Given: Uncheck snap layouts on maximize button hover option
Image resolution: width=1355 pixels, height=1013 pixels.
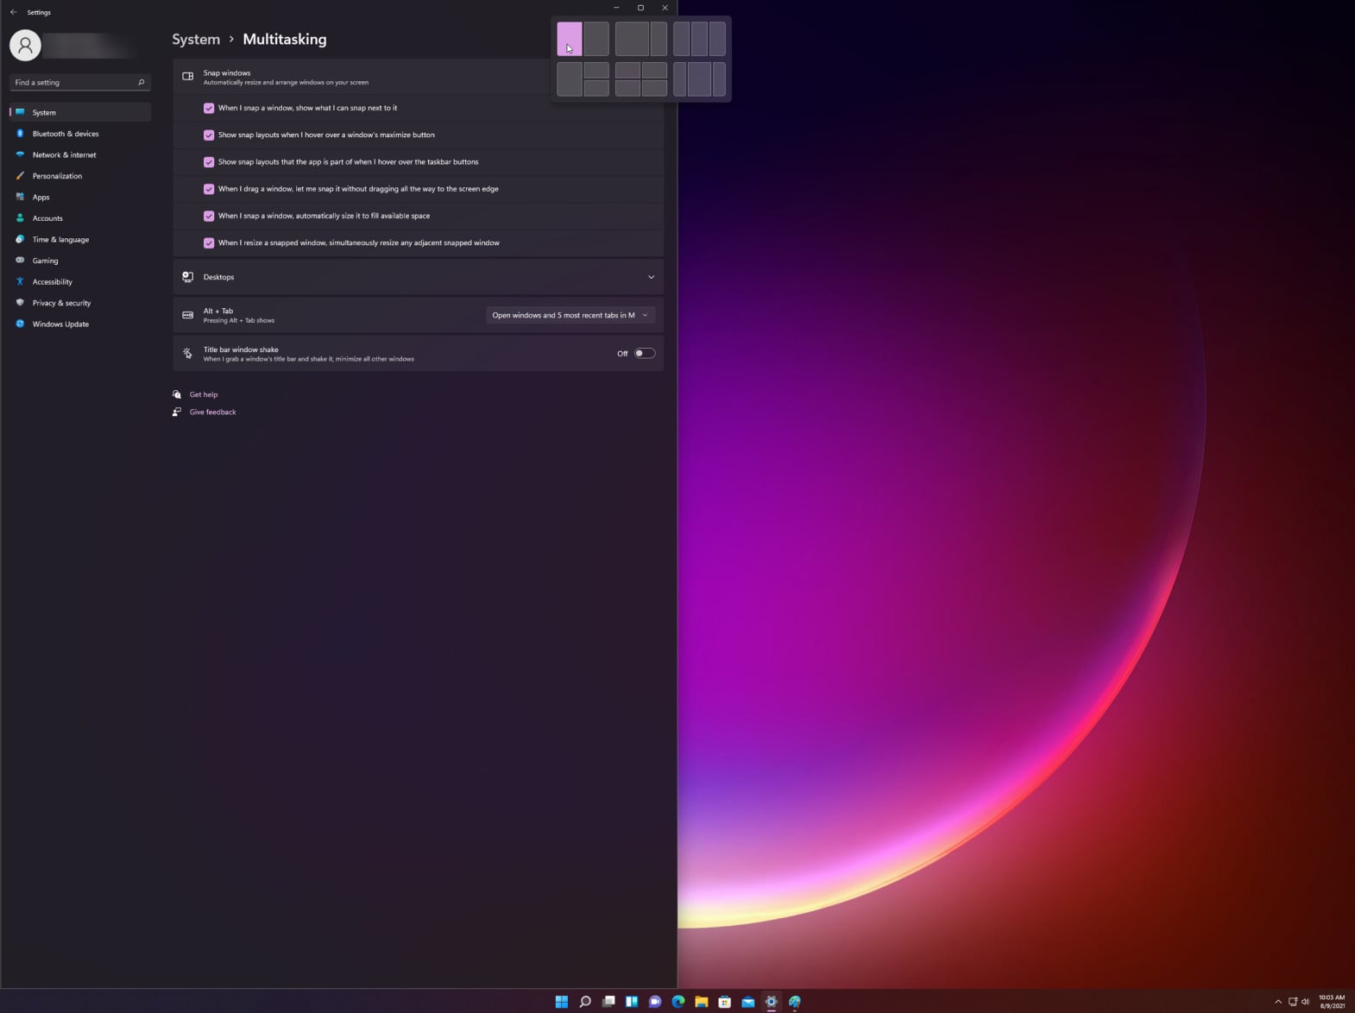Looking at the screenshot, I should click(209, 135).
